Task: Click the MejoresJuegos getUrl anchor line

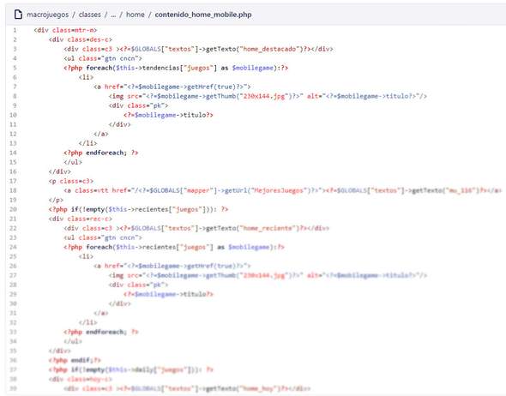Action: click(x=282, y=190)
